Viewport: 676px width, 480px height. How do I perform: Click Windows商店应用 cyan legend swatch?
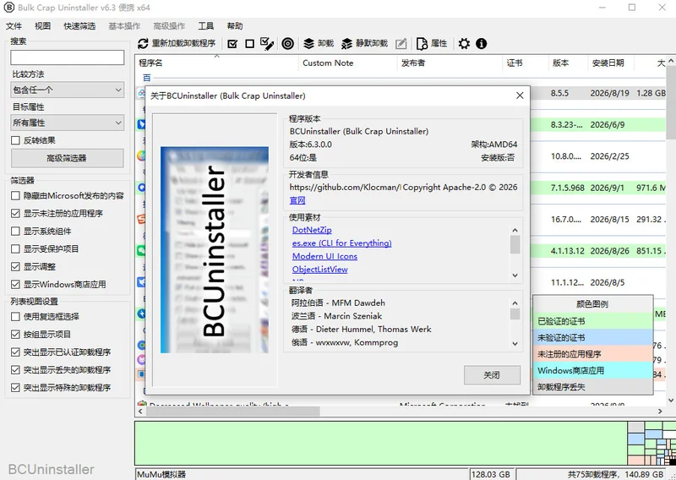[593, 370]
